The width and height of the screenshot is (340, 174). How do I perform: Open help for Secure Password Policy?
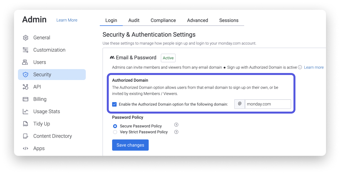(176, 125)
